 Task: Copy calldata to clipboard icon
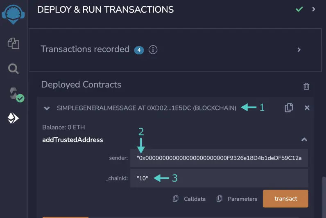coord(175,198)
